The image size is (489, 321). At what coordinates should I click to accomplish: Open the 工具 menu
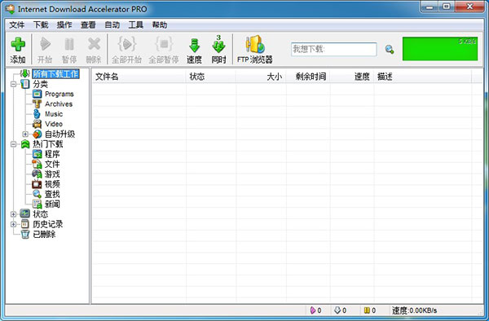coord(136,24)
